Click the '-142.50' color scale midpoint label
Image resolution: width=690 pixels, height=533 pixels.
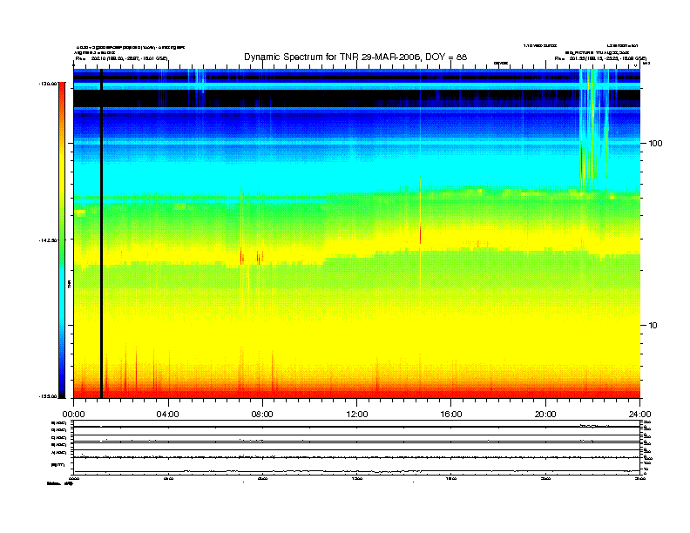pyautogui.click(x=48, y=240)
